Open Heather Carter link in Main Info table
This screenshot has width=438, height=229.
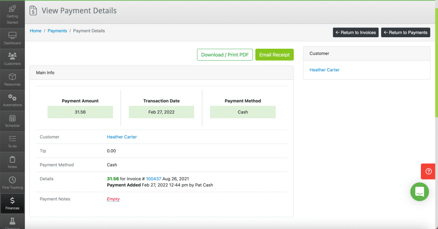pyautogui.click(x=122, y=137)
